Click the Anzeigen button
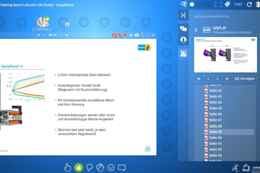 tap(244, 78)
